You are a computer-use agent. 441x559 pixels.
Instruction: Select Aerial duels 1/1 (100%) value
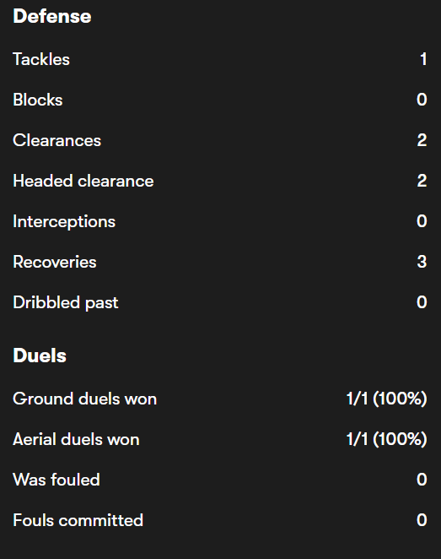pyautogui.click(x=386, y=439)
